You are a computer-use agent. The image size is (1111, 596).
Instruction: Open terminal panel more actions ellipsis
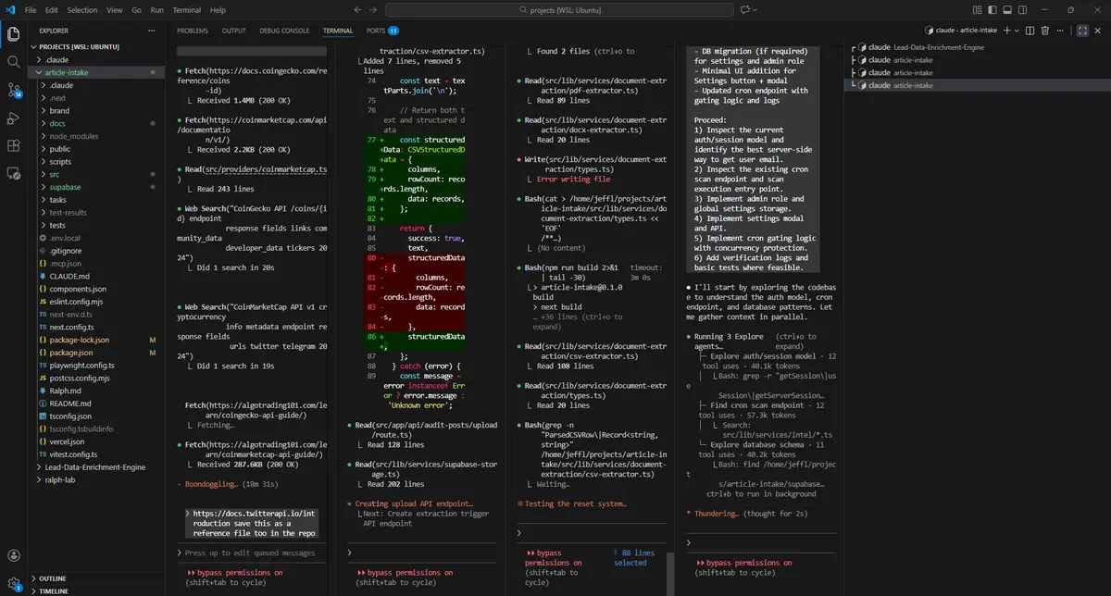(1062, 31)
